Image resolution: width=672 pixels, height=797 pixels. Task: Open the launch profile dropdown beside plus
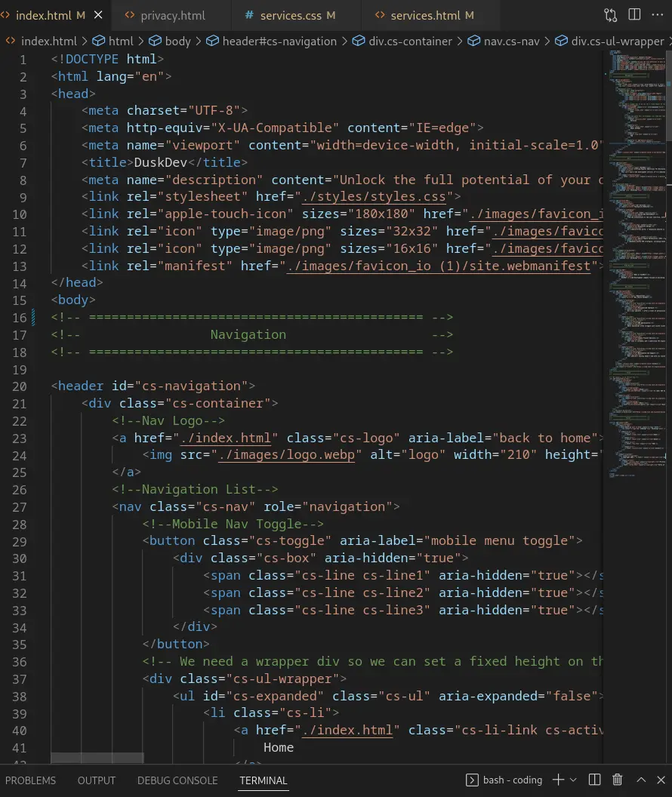tap(573, 780)
